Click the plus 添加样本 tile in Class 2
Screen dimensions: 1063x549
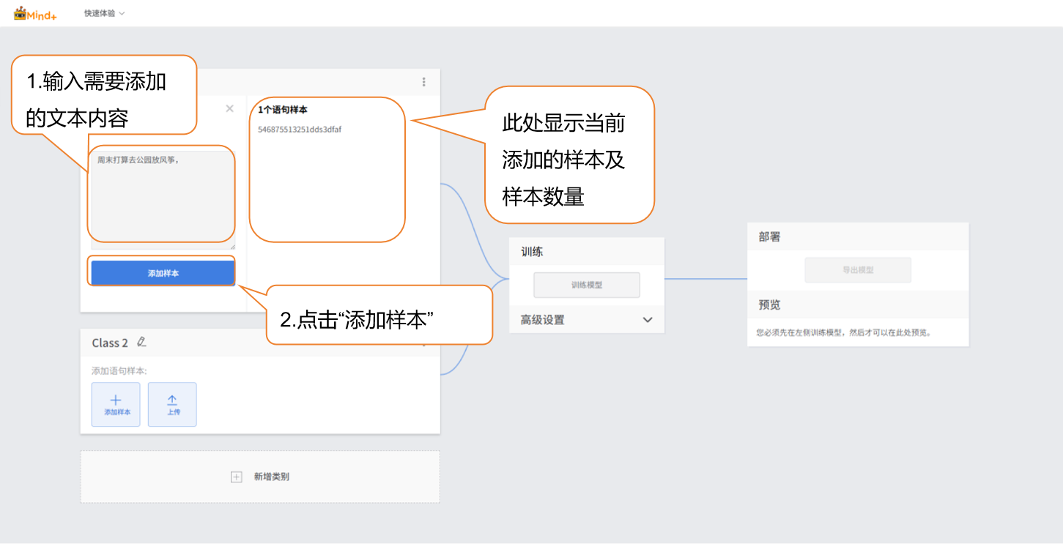pos(116,404)
